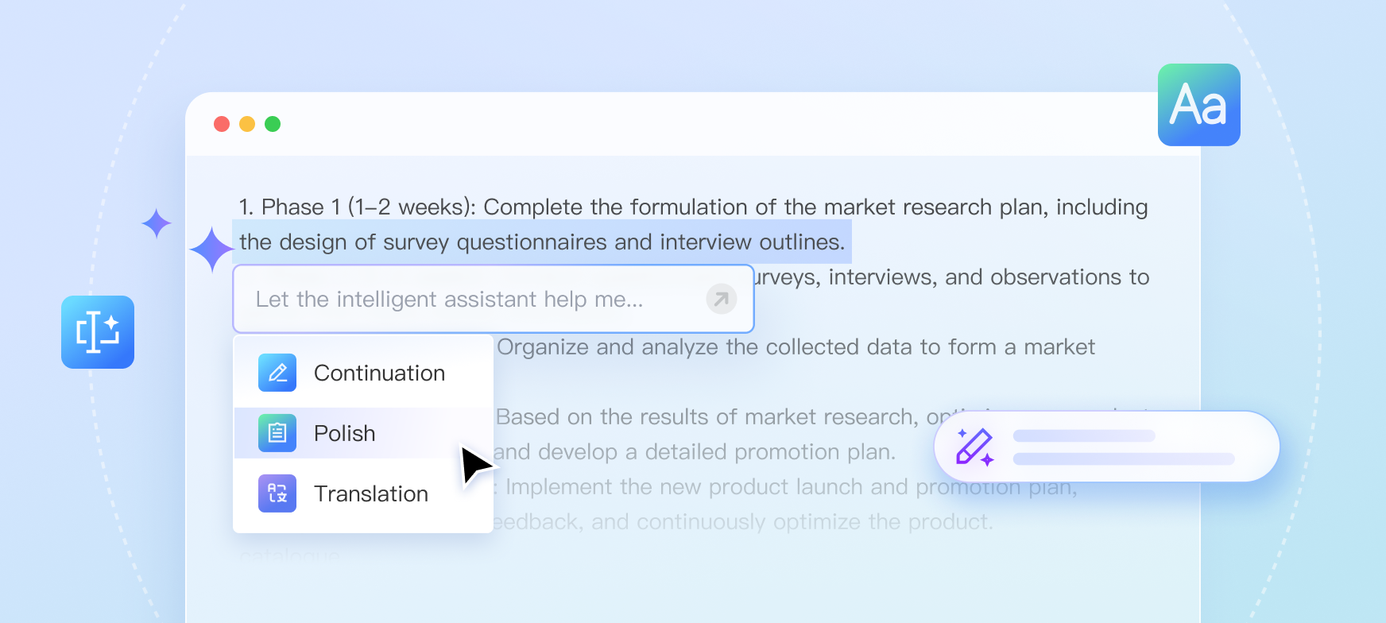This screenshot has height=623, width=1386.
Task: Click the floating pill's placeholder text bars
Action: pos(1123,447)
